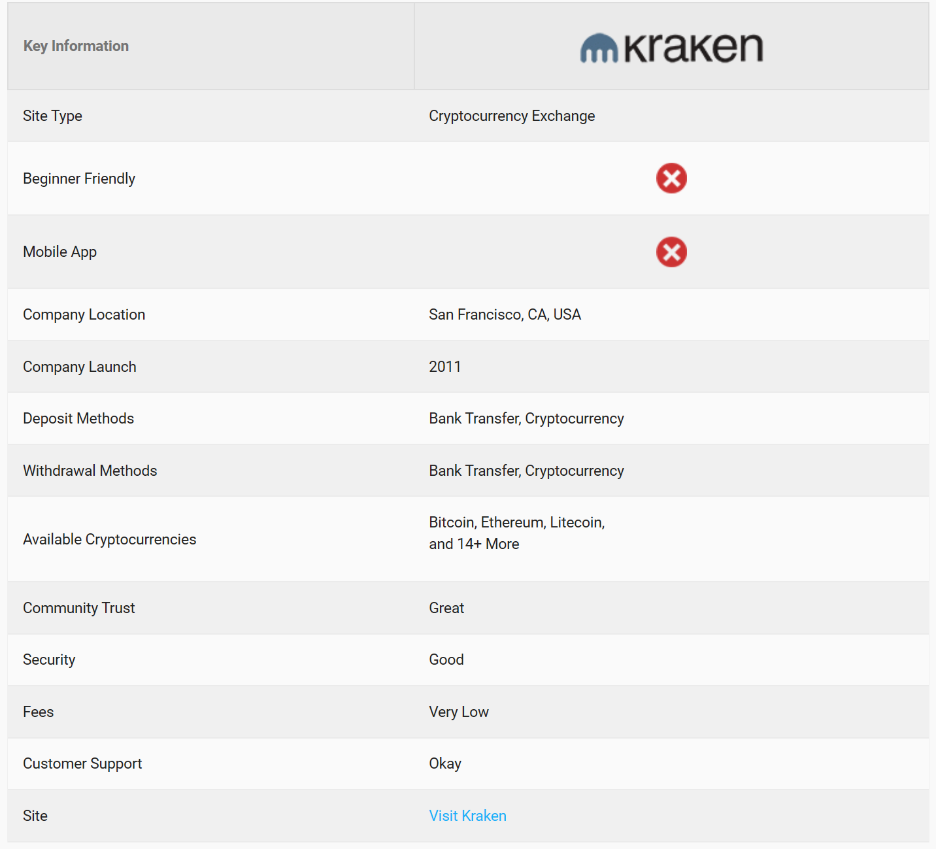
Task: Click the Beginner Friendly label
Action: pyautogui.click(x=79, y=179)
